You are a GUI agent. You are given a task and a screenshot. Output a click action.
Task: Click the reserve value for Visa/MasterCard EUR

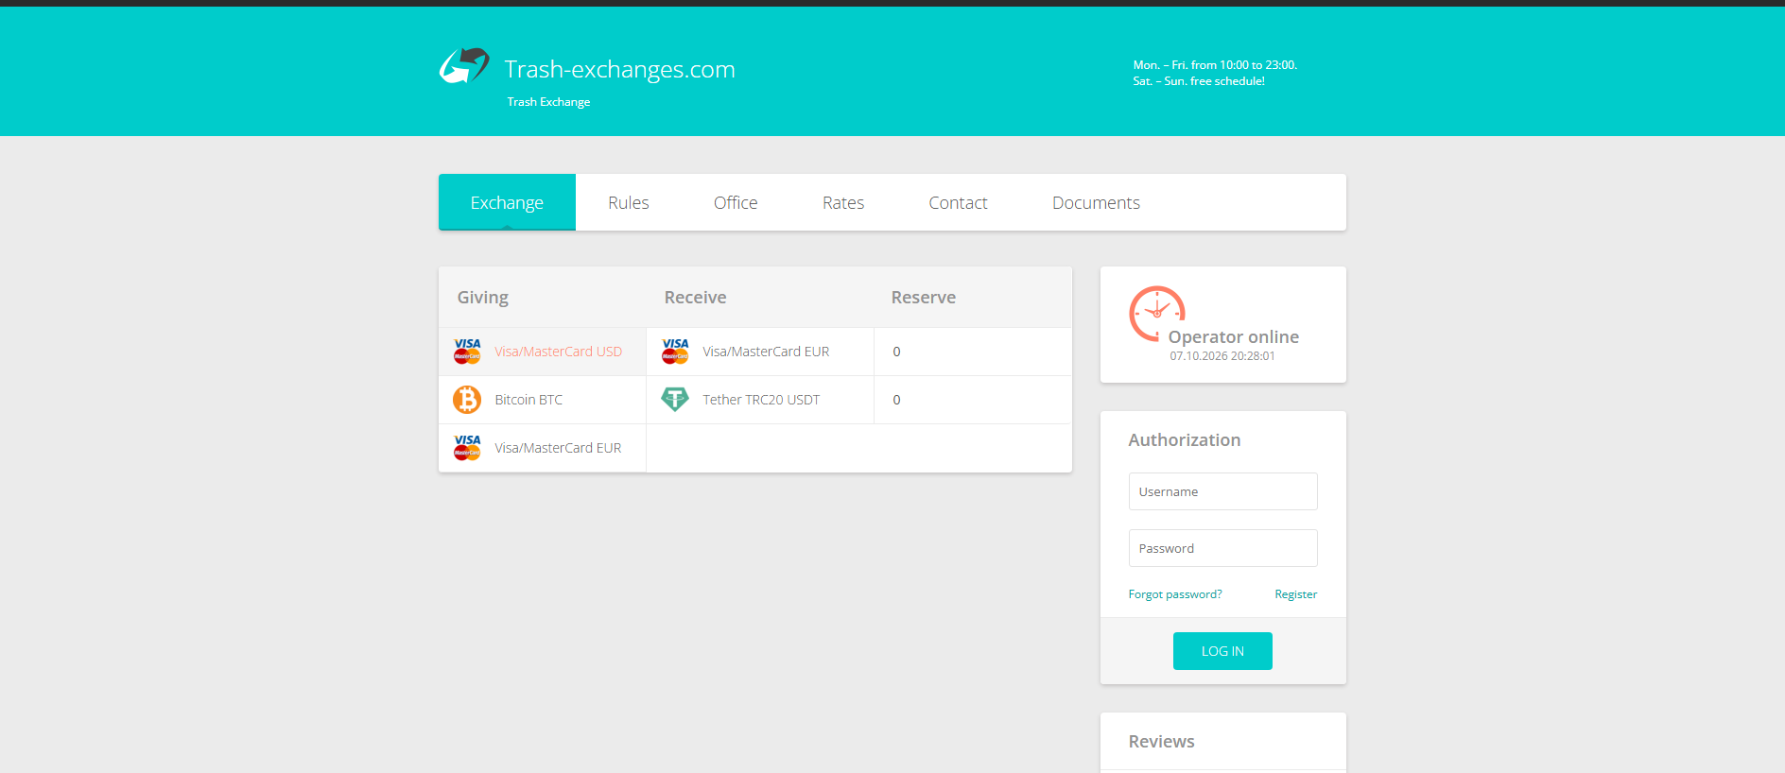point(896,352)
